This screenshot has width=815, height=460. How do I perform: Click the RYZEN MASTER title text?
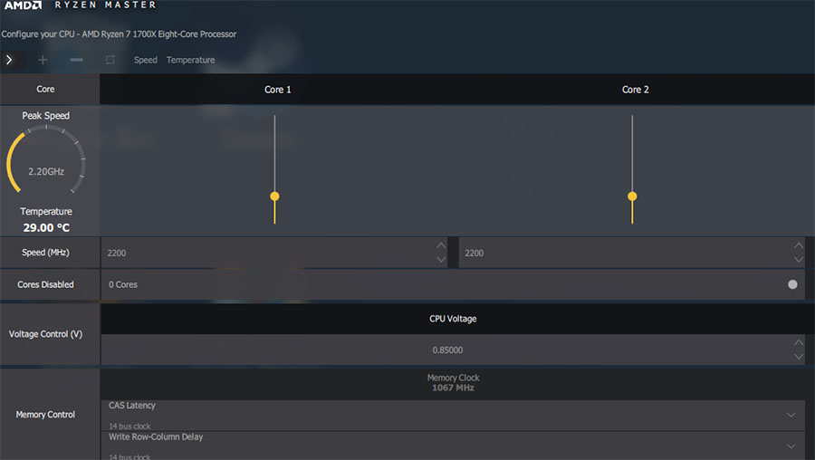point(106,5)
